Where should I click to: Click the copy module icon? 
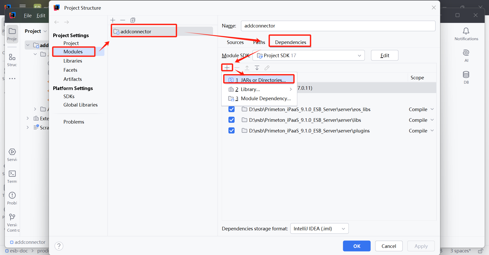click(133, 20)
